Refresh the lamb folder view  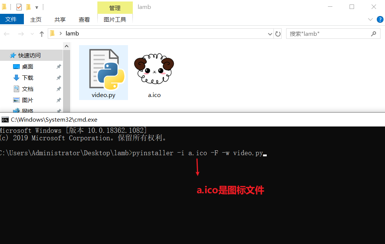click(x=278, y=34)
